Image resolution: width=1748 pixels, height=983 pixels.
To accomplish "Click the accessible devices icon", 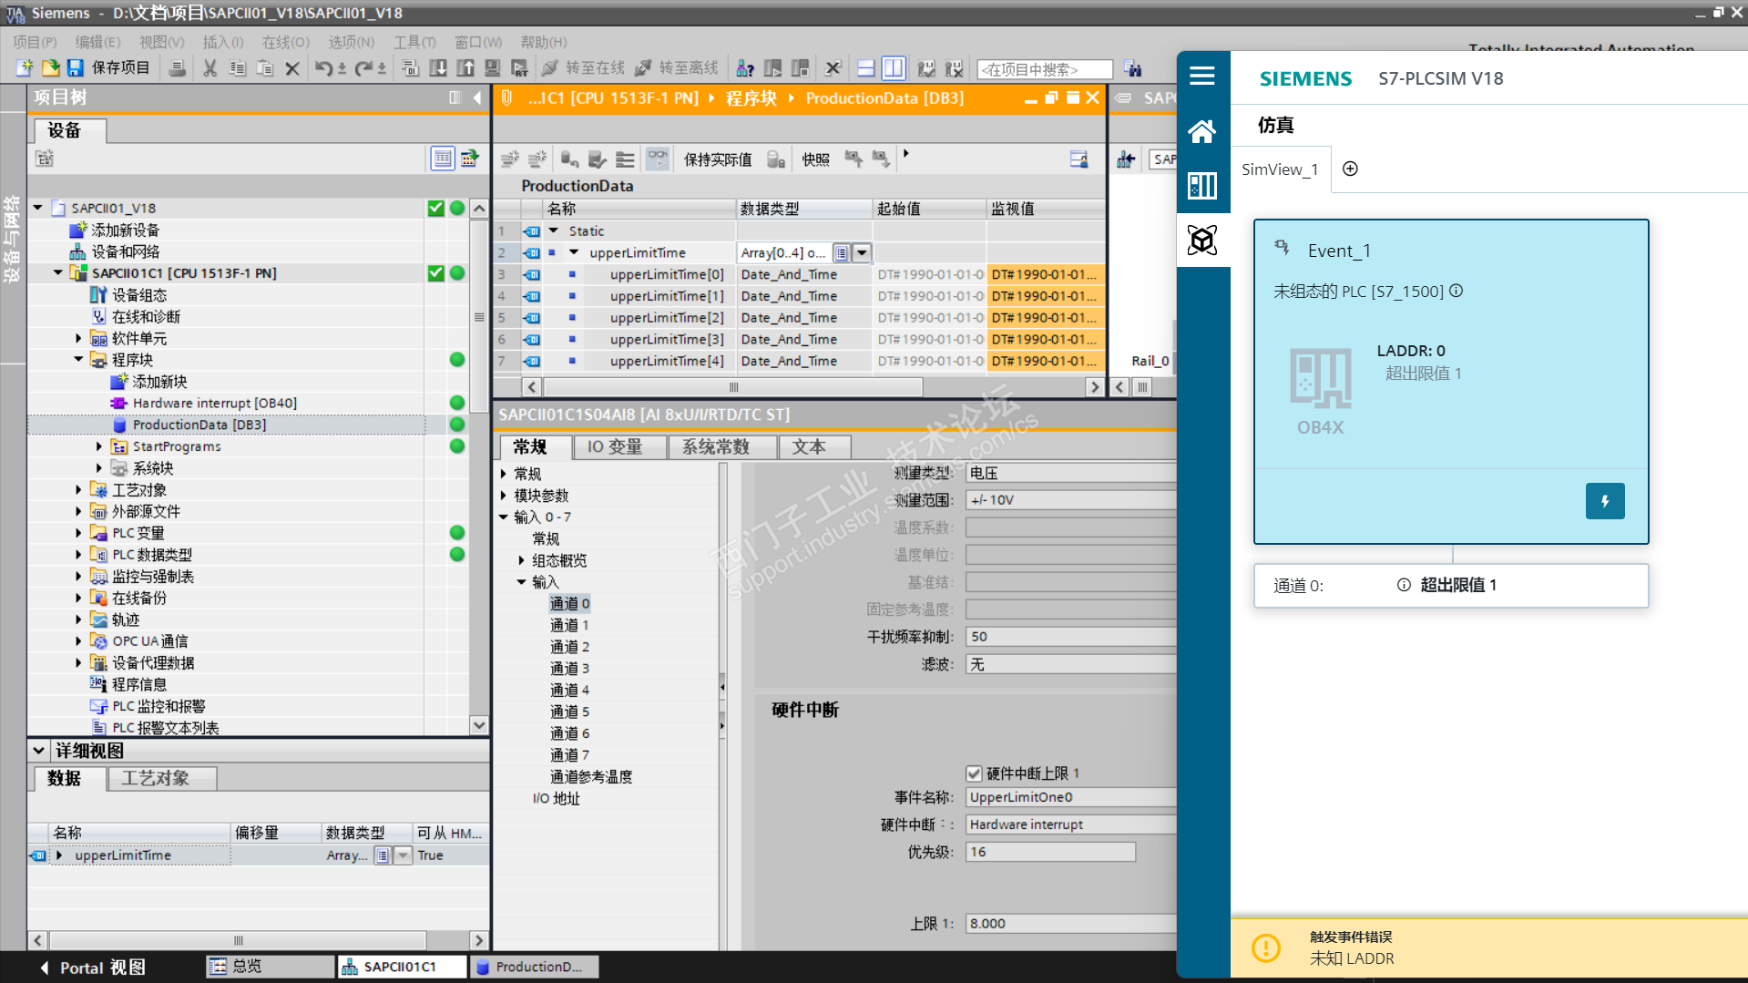I will (x=745, y=68).
